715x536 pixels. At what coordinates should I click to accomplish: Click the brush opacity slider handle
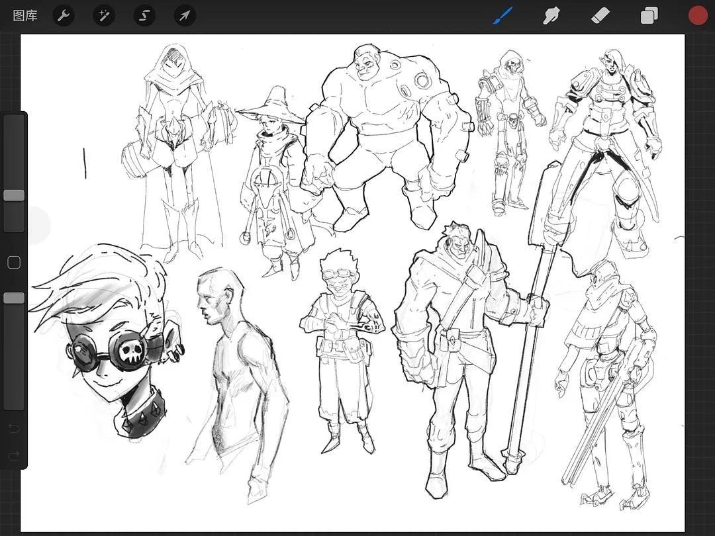click(14, 298)
